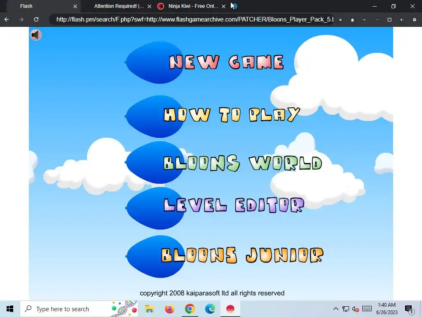Click the URL address bar
Image resolution: width=422 pixels, height=317 pixels.
(x=192, y=19)
